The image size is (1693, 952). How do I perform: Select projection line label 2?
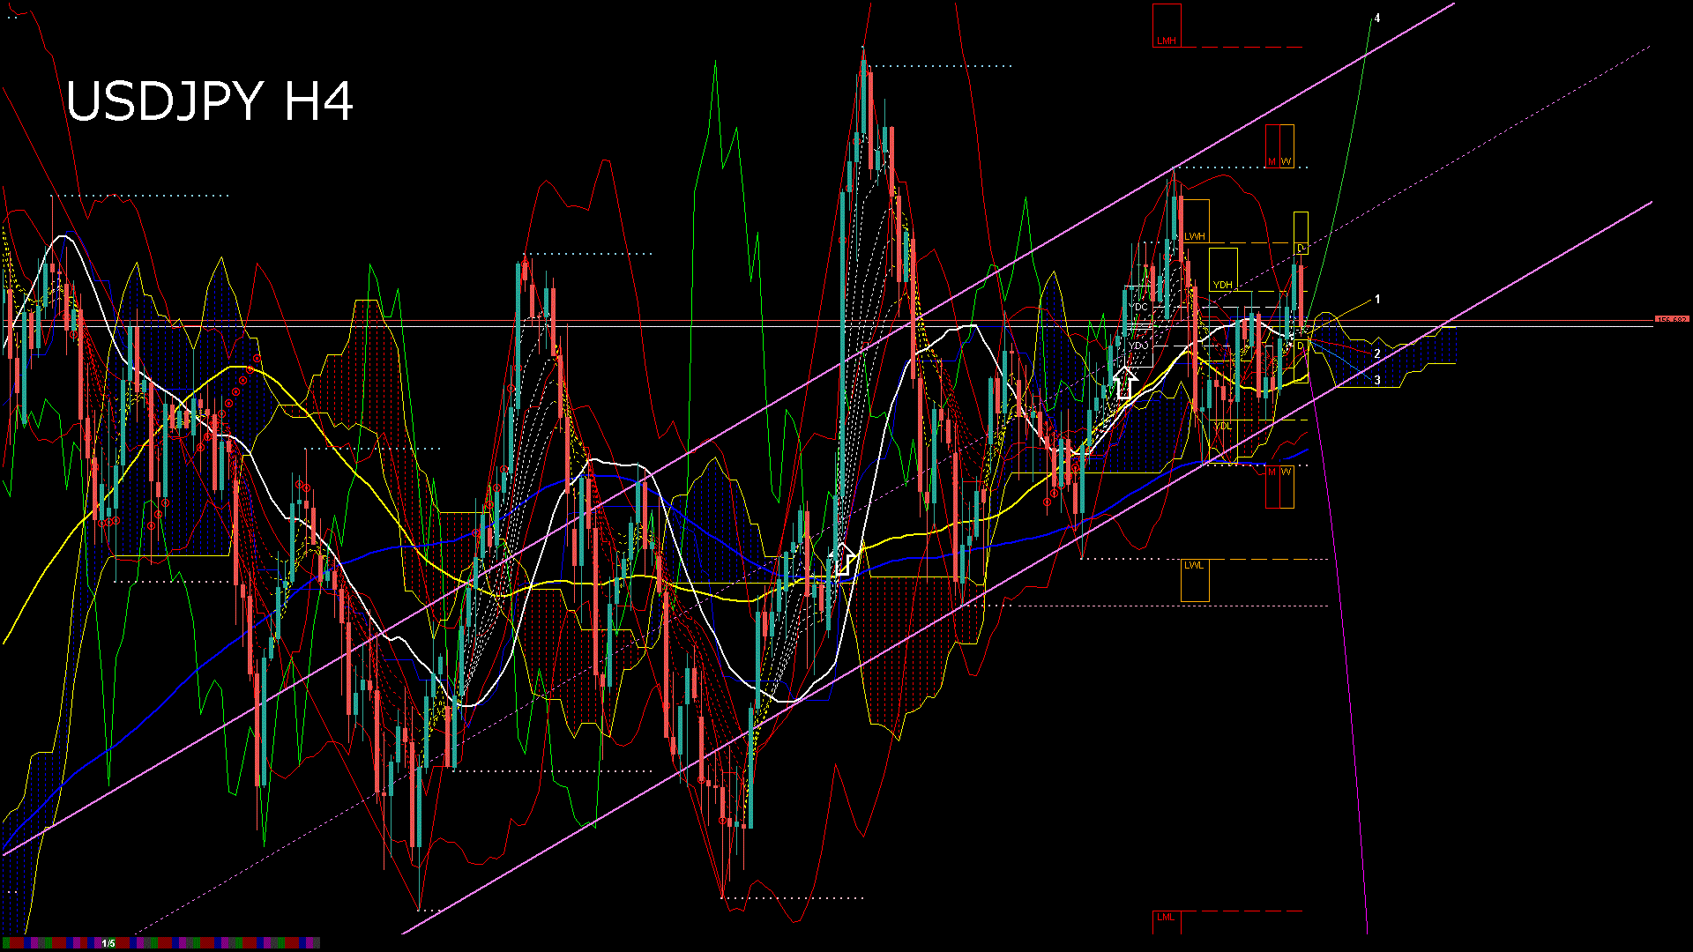pyautogui.click(x=1377, y=353)
